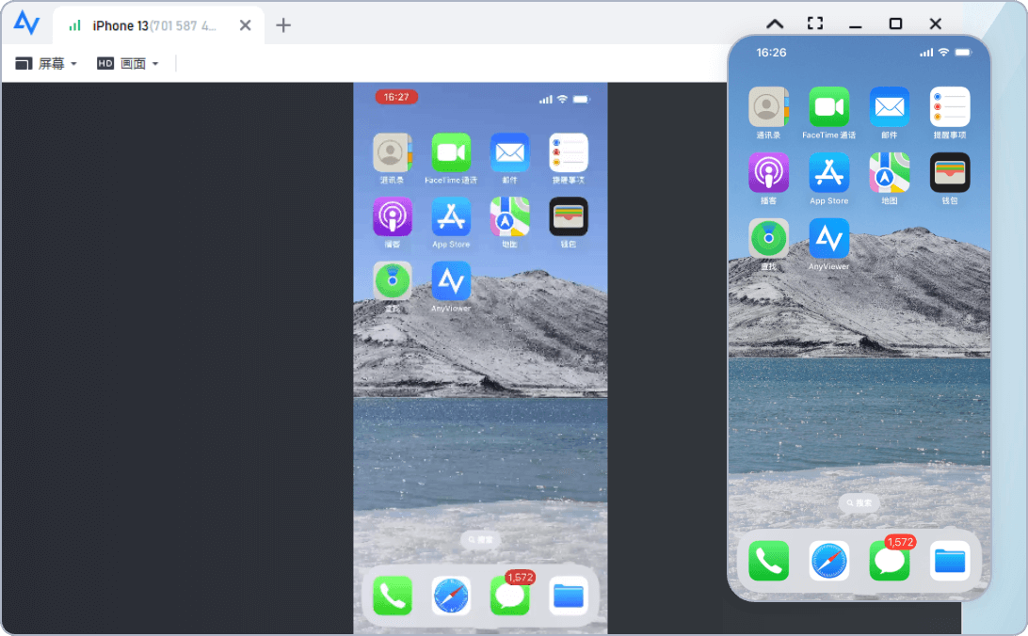Viewport: 1028px width, 636px height.
Task: Launch Mail app in the center mirrored screen
Action: pos(509,152)
